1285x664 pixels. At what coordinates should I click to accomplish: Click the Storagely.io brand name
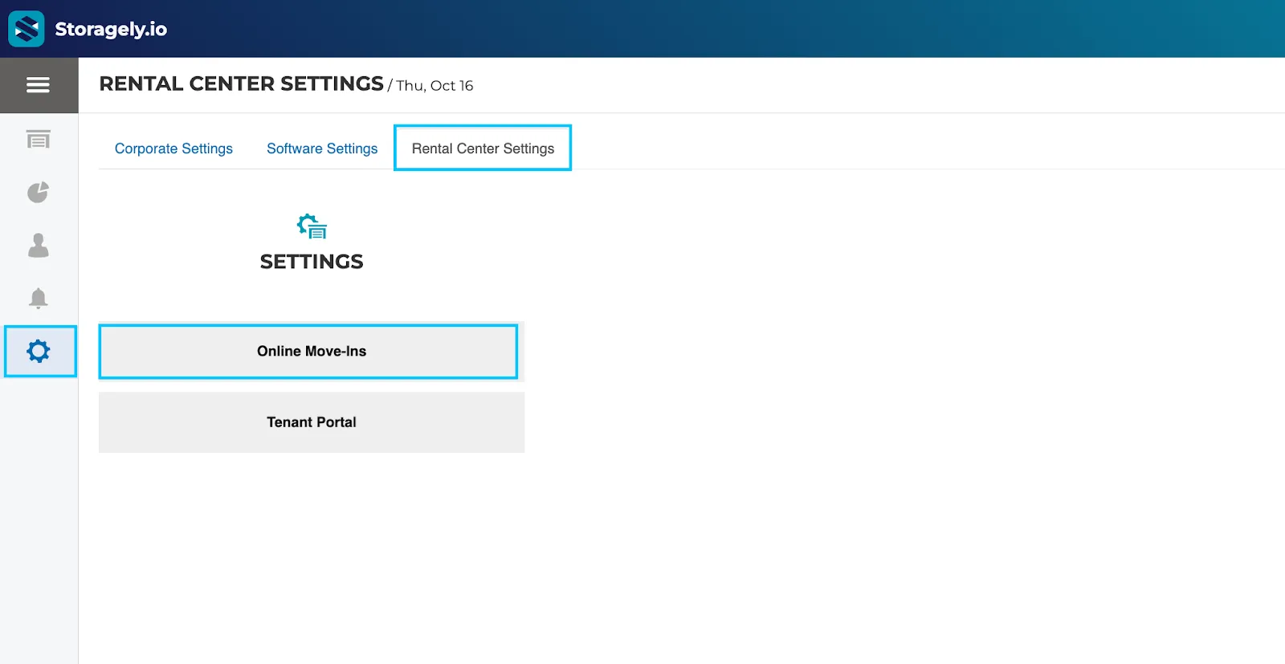[111, 30]
